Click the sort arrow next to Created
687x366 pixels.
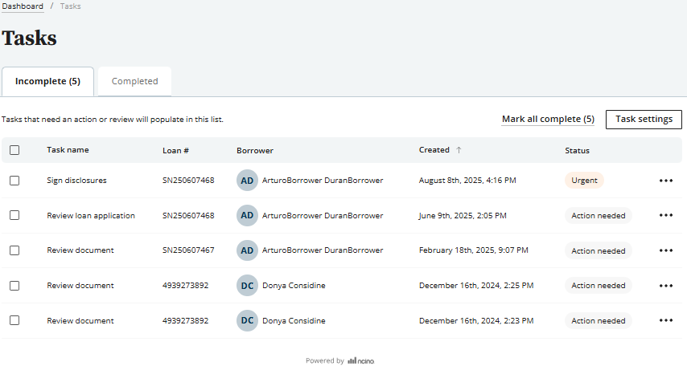pyautogui.click(x=459, y=150)
